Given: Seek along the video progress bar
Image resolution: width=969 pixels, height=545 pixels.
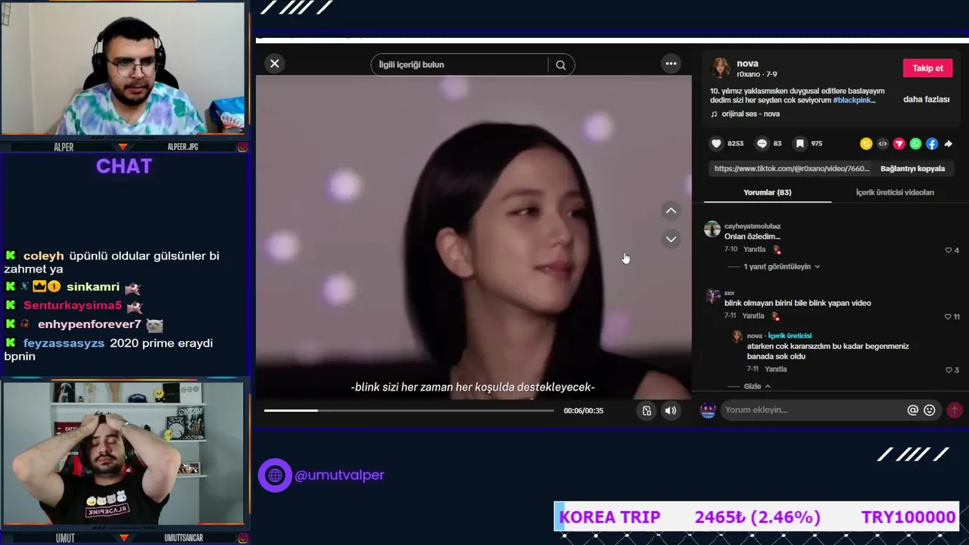Looking at the screenshot, I should coord(409,410).
